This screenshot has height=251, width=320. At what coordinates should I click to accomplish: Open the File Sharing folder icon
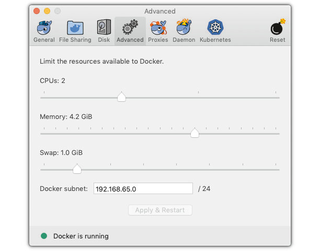coord(75,28)
